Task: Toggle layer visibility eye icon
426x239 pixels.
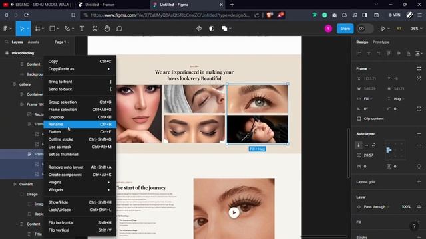Action: (x=419, y=207)
